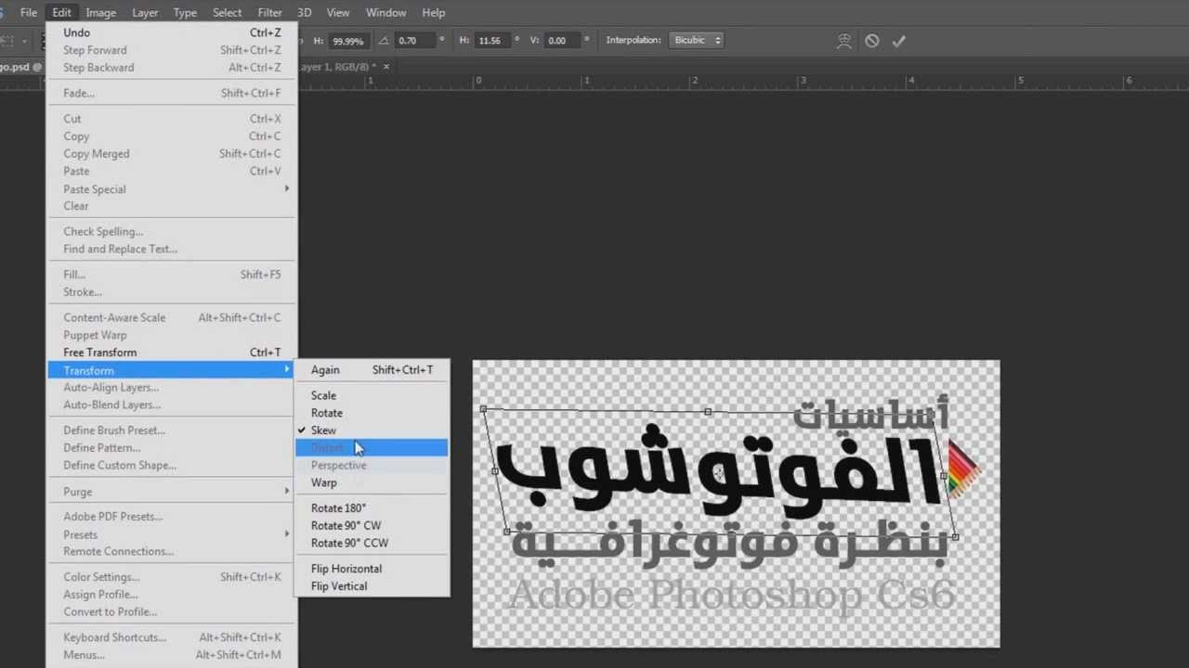Switch to the Layer 1, RGB/8 document tab
This screenshot has height=668, width=1189.
pos(336,67)
